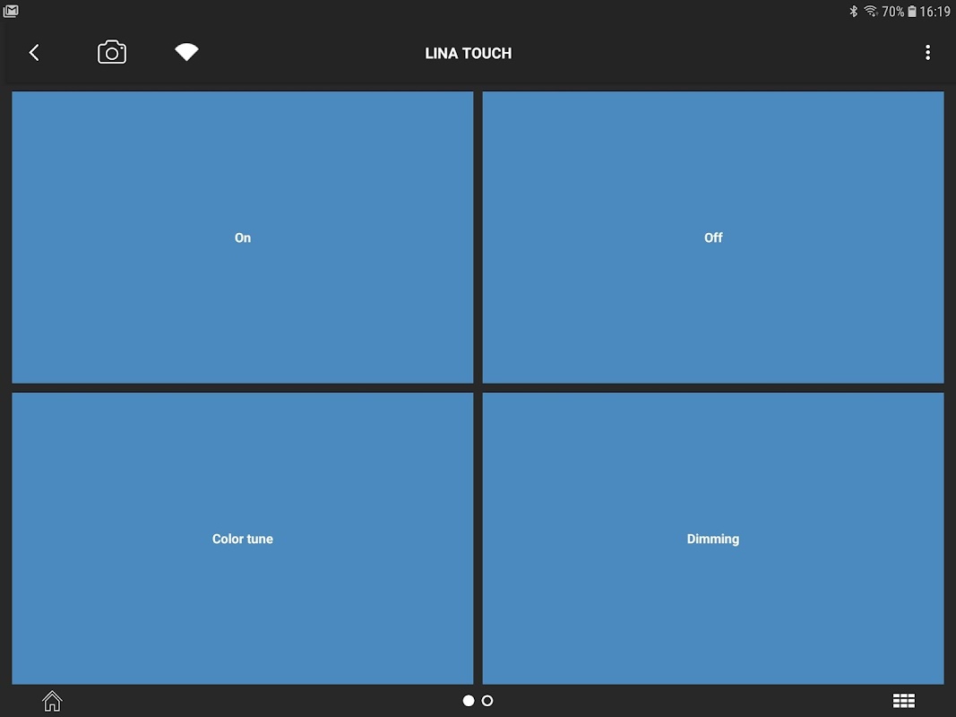Viewport: 956px width, 717px height.
Task: Open the Dimming tile
Action: pos(712,539)
